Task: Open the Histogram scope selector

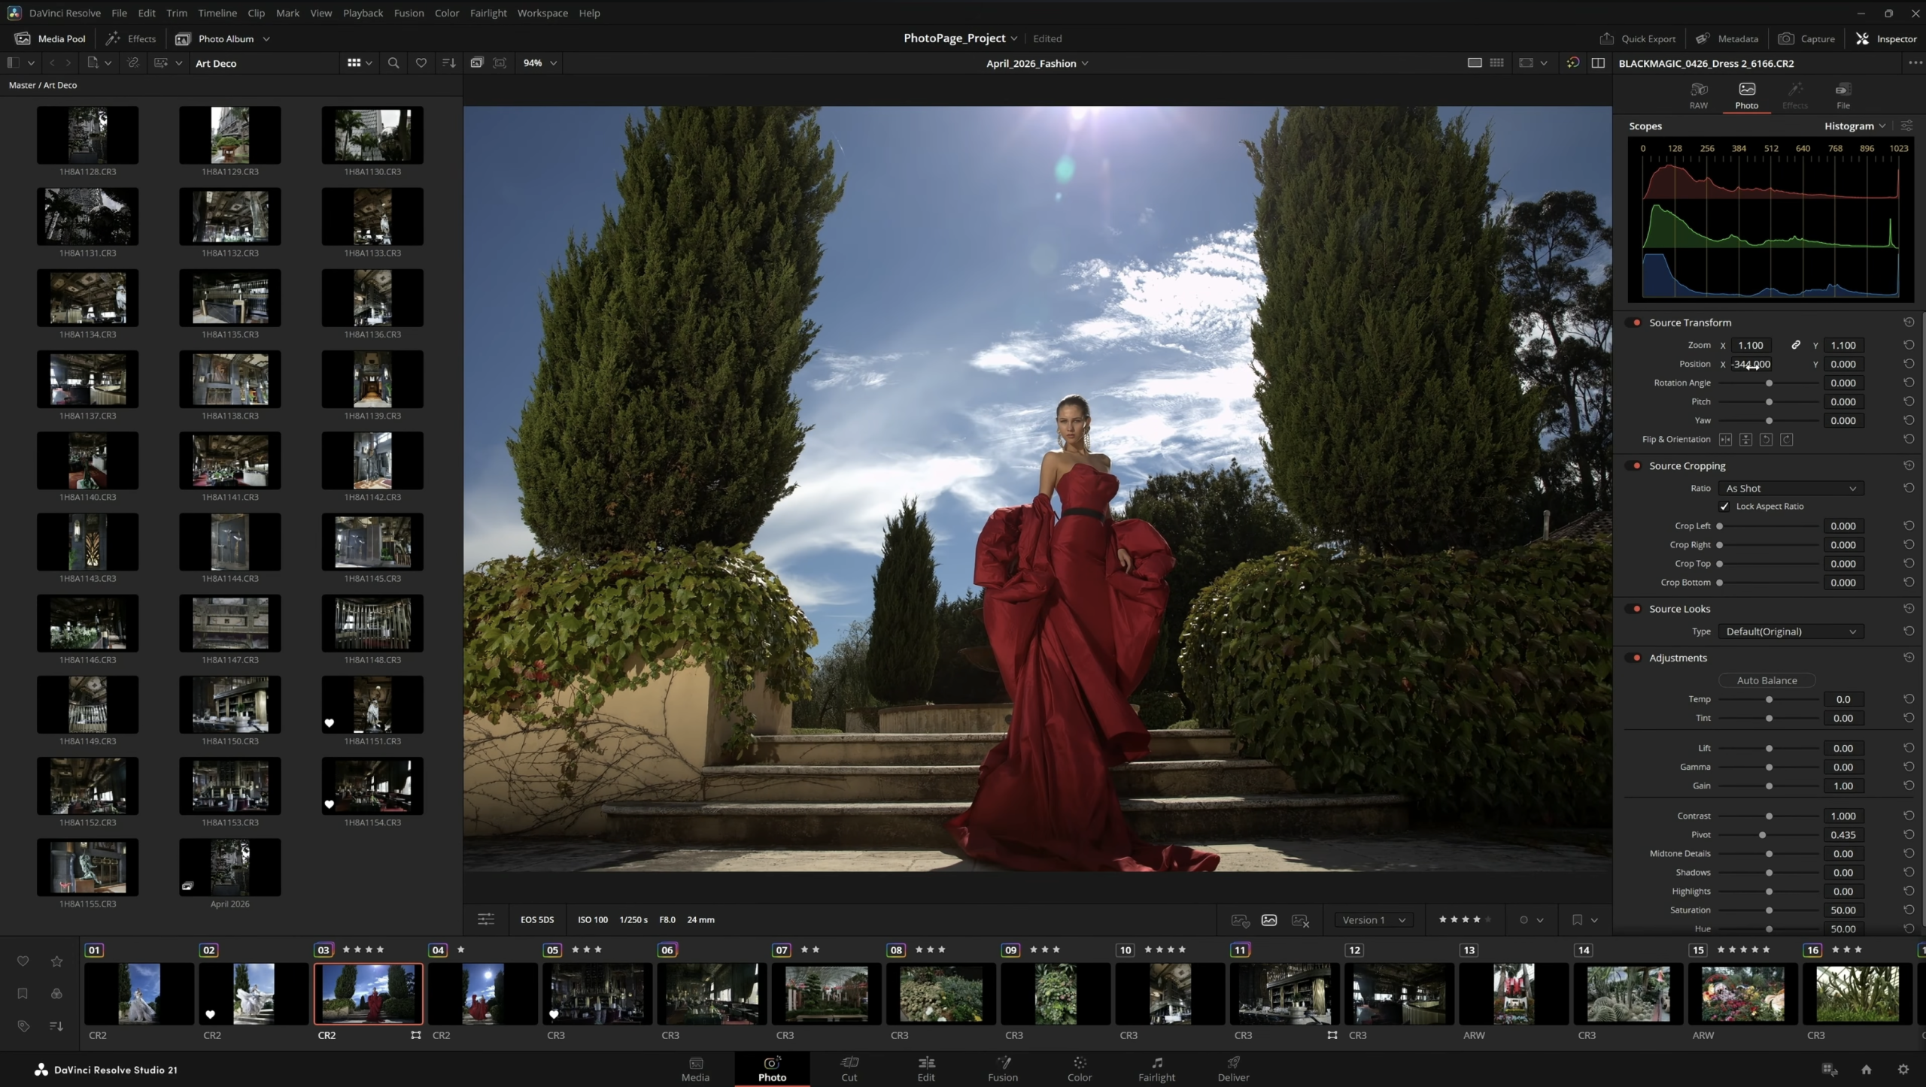Action: tap(1852, 126)
